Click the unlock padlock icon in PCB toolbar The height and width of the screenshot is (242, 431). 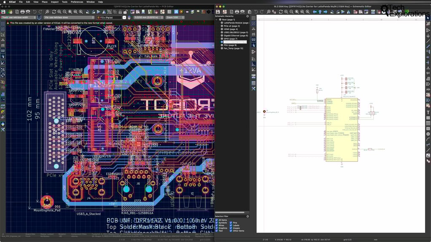pos(125,12)
